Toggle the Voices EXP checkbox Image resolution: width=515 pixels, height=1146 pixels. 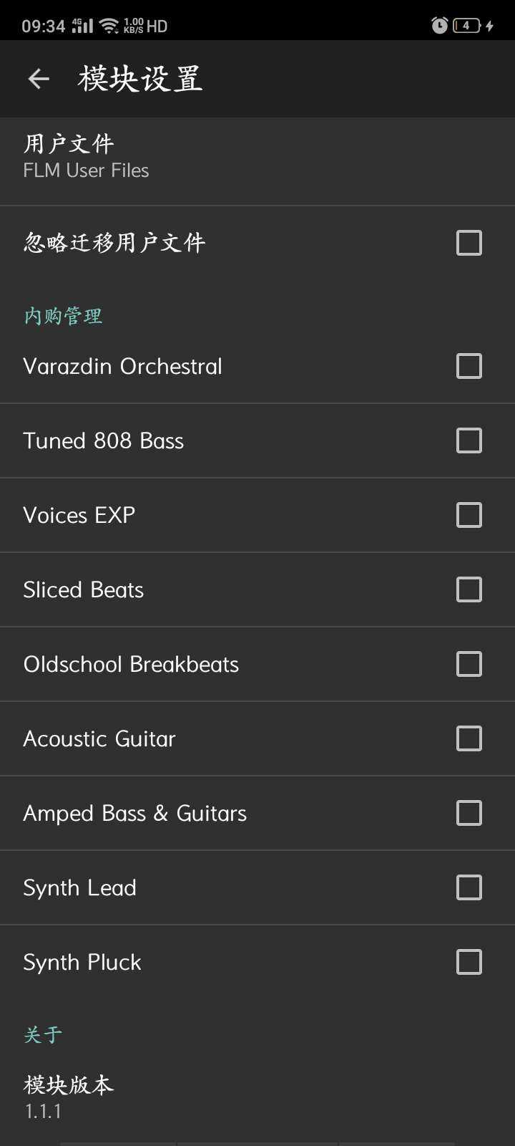(469, 515)
